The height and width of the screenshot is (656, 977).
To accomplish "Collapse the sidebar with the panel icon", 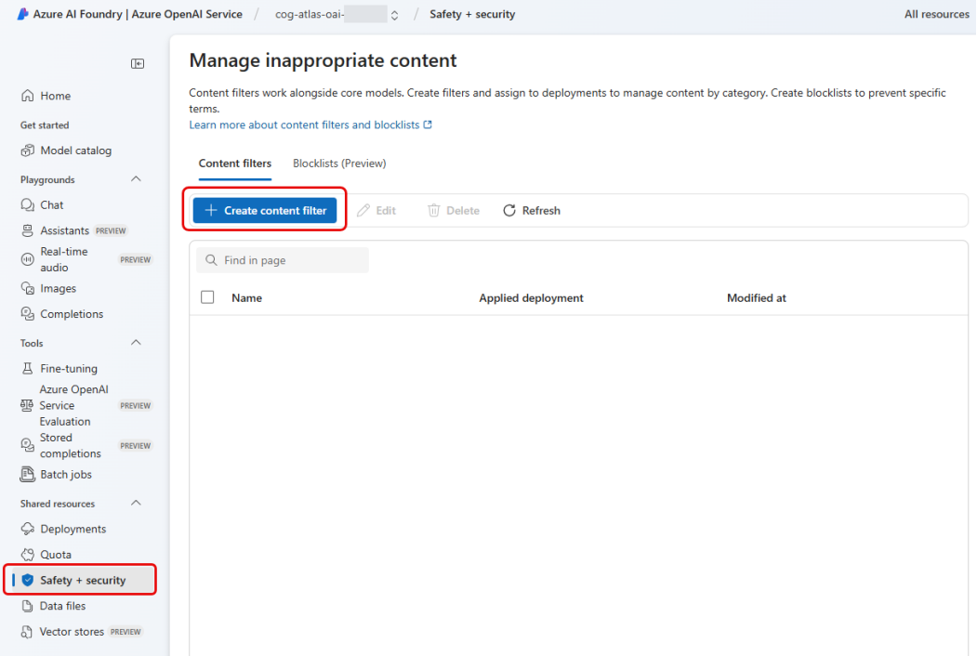I will pos(138,63).
